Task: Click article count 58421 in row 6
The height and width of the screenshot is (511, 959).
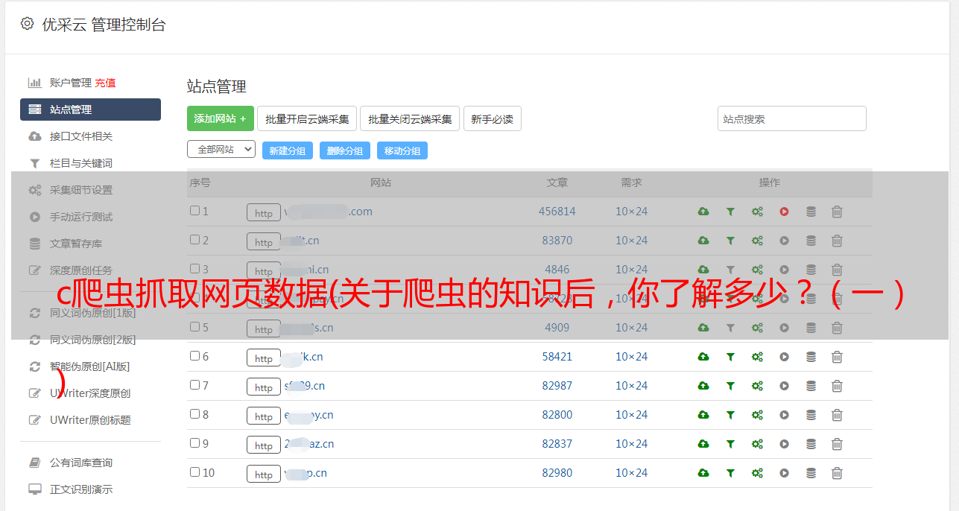Action: (x=557, y=357)
